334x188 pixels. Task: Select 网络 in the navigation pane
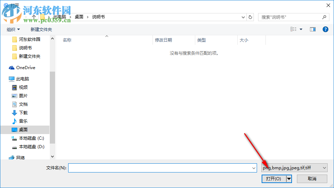(x=20, y=158)
